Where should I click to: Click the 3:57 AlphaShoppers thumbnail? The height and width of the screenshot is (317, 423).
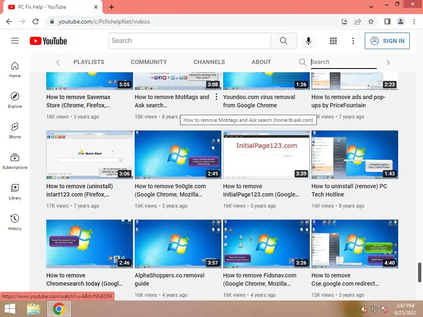pos(178,244)
